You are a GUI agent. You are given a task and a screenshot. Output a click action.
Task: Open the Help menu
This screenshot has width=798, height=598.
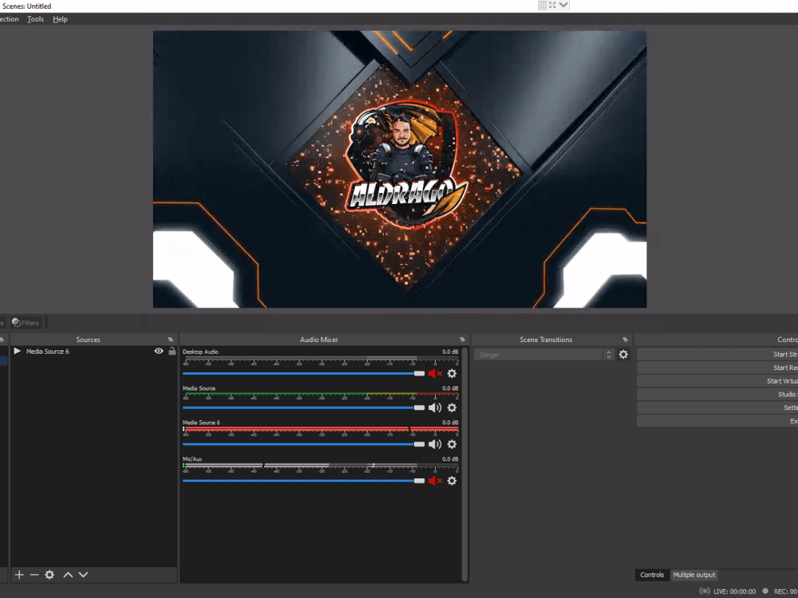click(x=60, y=19)
